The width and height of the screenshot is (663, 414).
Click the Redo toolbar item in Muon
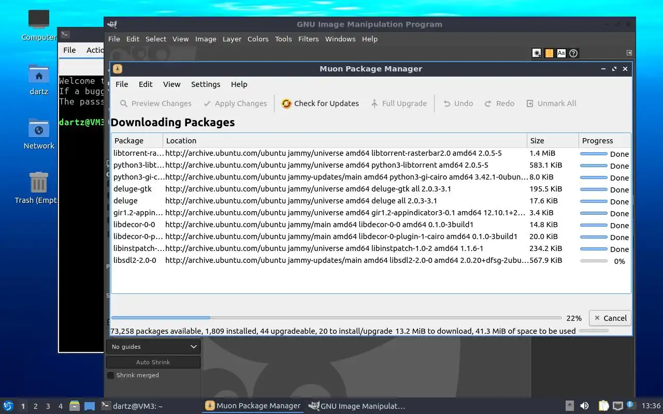pos(499,103)
